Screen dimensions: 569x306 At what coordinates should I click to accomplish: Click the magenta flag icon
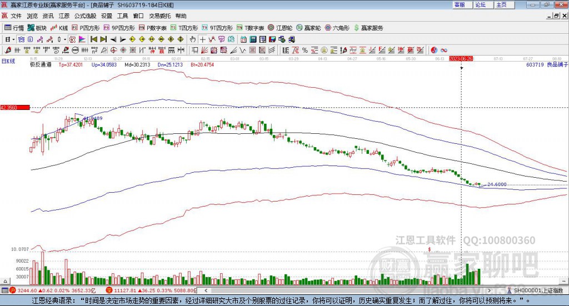82,39
